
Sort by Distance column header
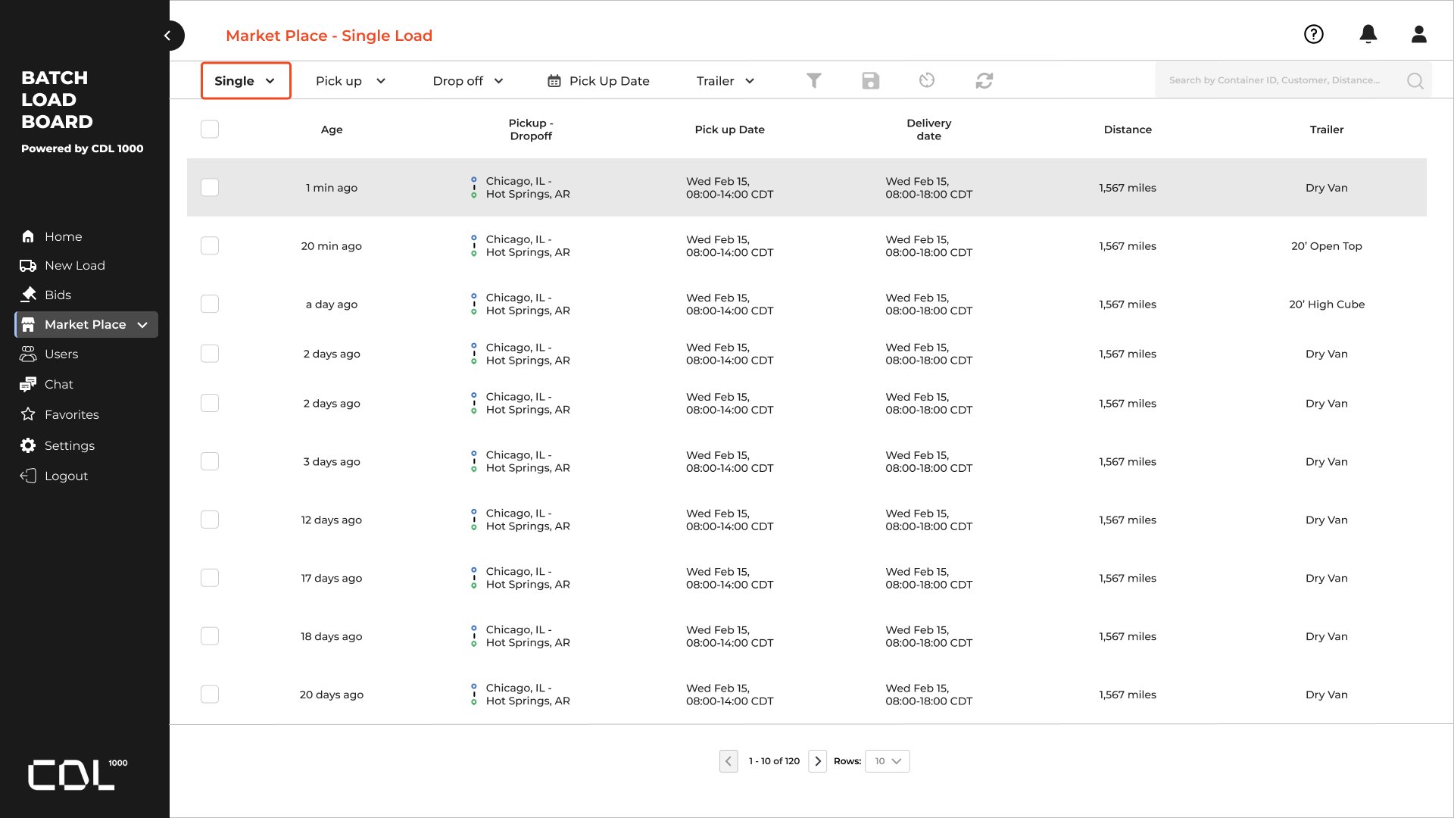point(1128,130)
